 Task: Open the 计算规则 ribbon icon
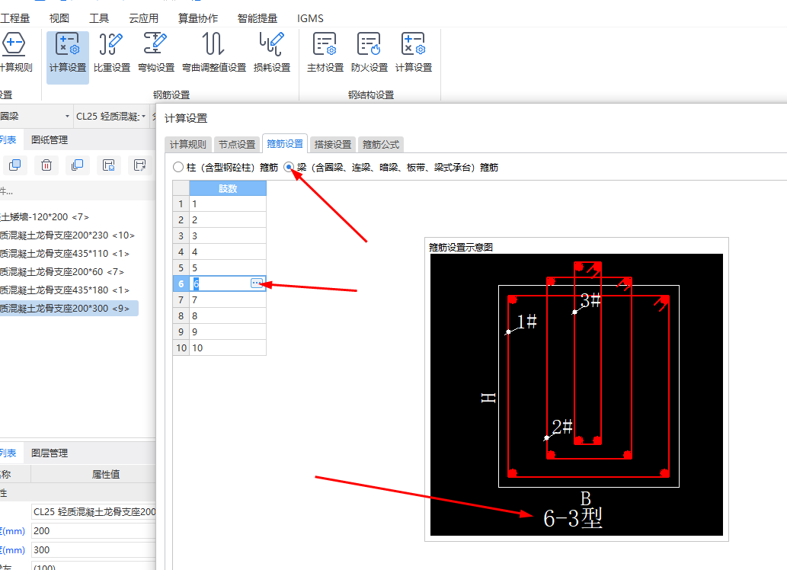[15, 53]
